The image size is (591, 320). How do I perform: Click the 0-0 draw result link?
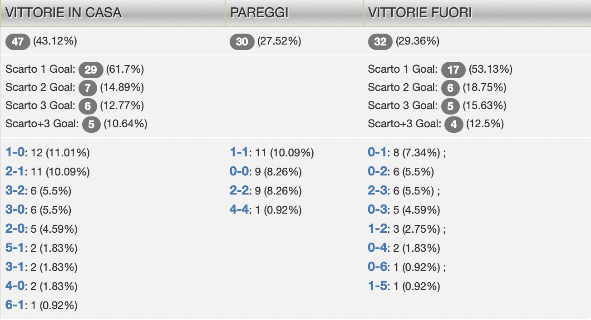click(x=239, y=172)
